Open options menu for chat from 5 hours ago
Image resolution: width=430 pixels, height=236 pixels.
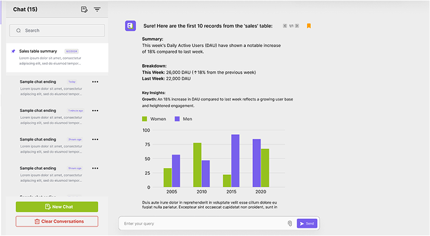point(95,168)
